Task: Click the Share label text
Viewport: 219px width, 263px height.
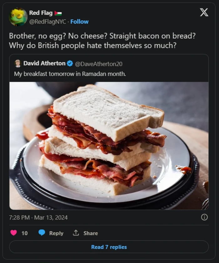Action: (90, 233)
